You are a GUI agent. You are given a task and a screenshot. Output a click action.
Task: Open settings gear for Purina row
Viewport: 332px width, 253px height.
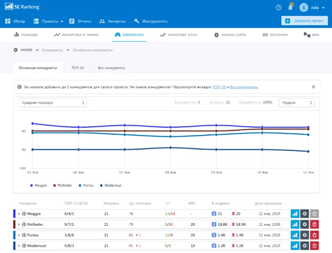(x=305, y=235)
